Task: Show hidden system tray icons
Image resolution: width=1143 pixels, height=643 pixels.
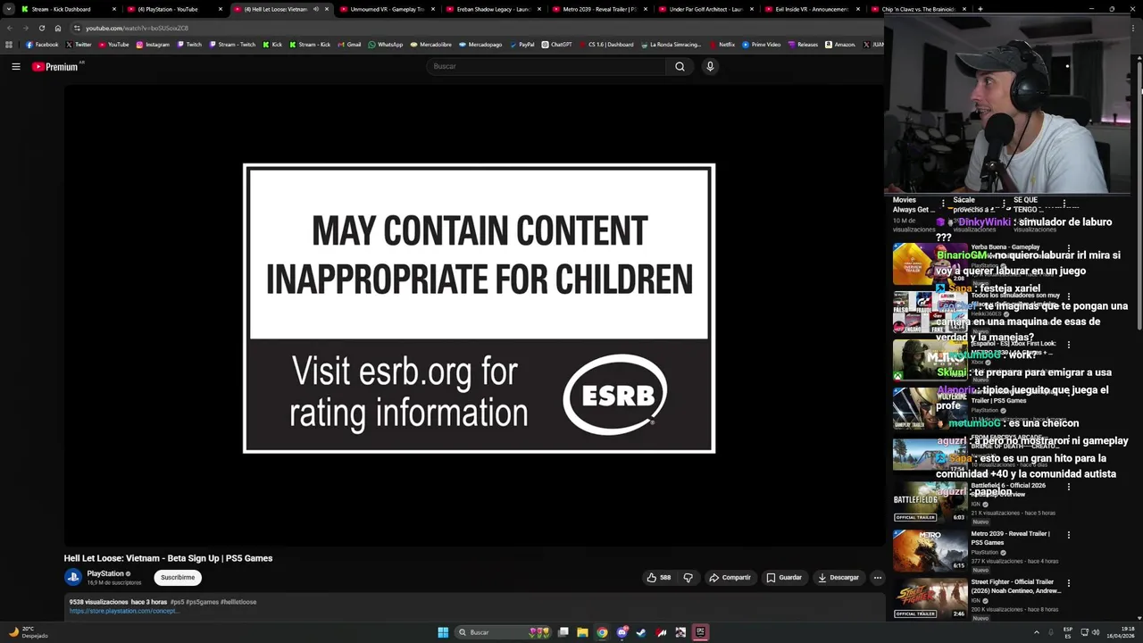Action: tap(1037, 632)
